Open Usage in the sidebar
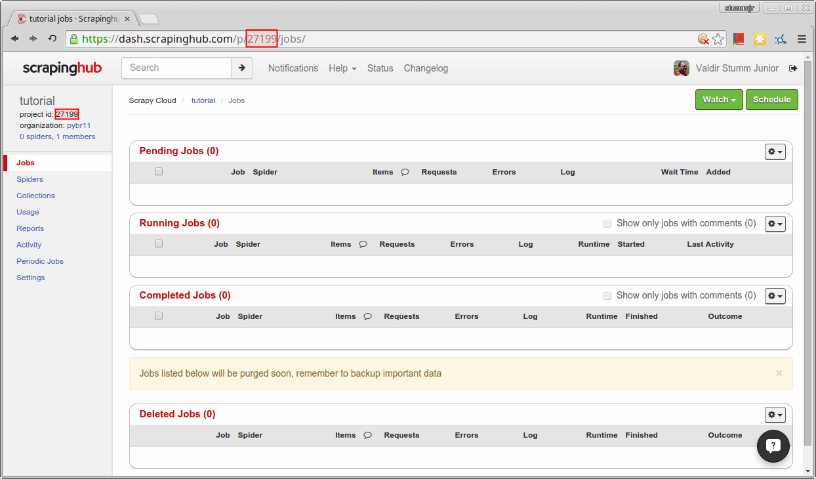 tap(28, 212)
